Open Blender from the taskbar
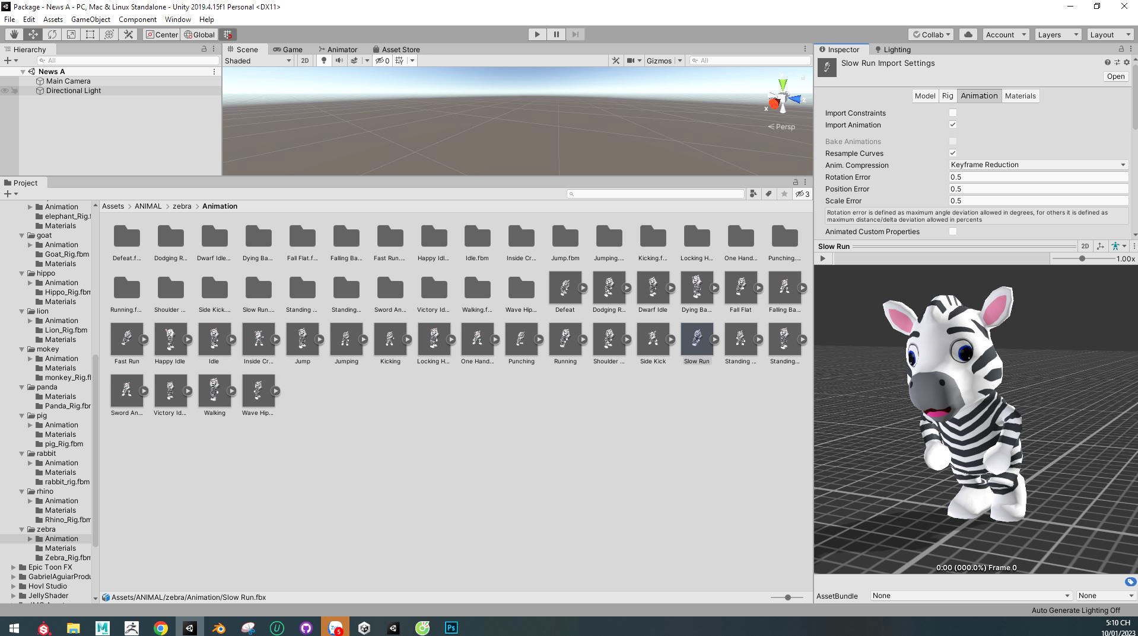The height and width of the screenshot is (636, 1138). tap(219, 628)
